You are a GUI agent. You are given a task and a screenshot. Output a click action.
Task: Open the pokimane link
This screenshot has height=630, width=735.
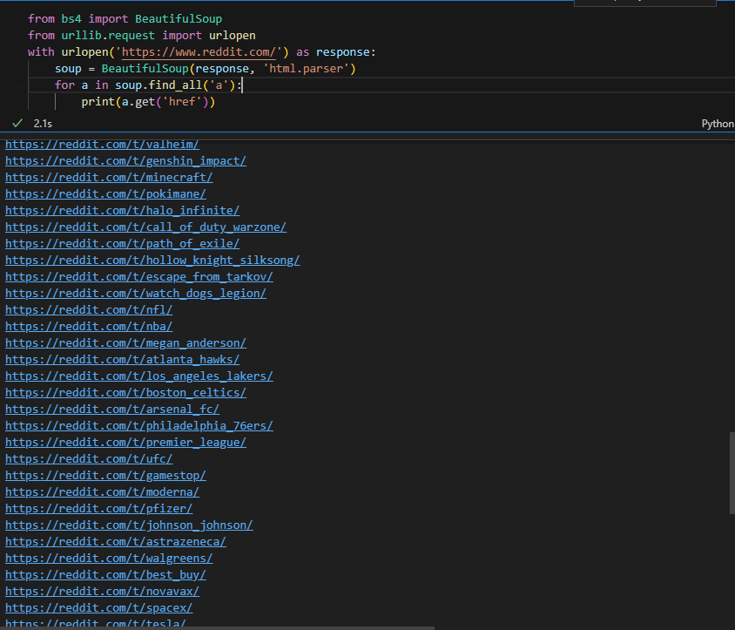tap(105, 193)
